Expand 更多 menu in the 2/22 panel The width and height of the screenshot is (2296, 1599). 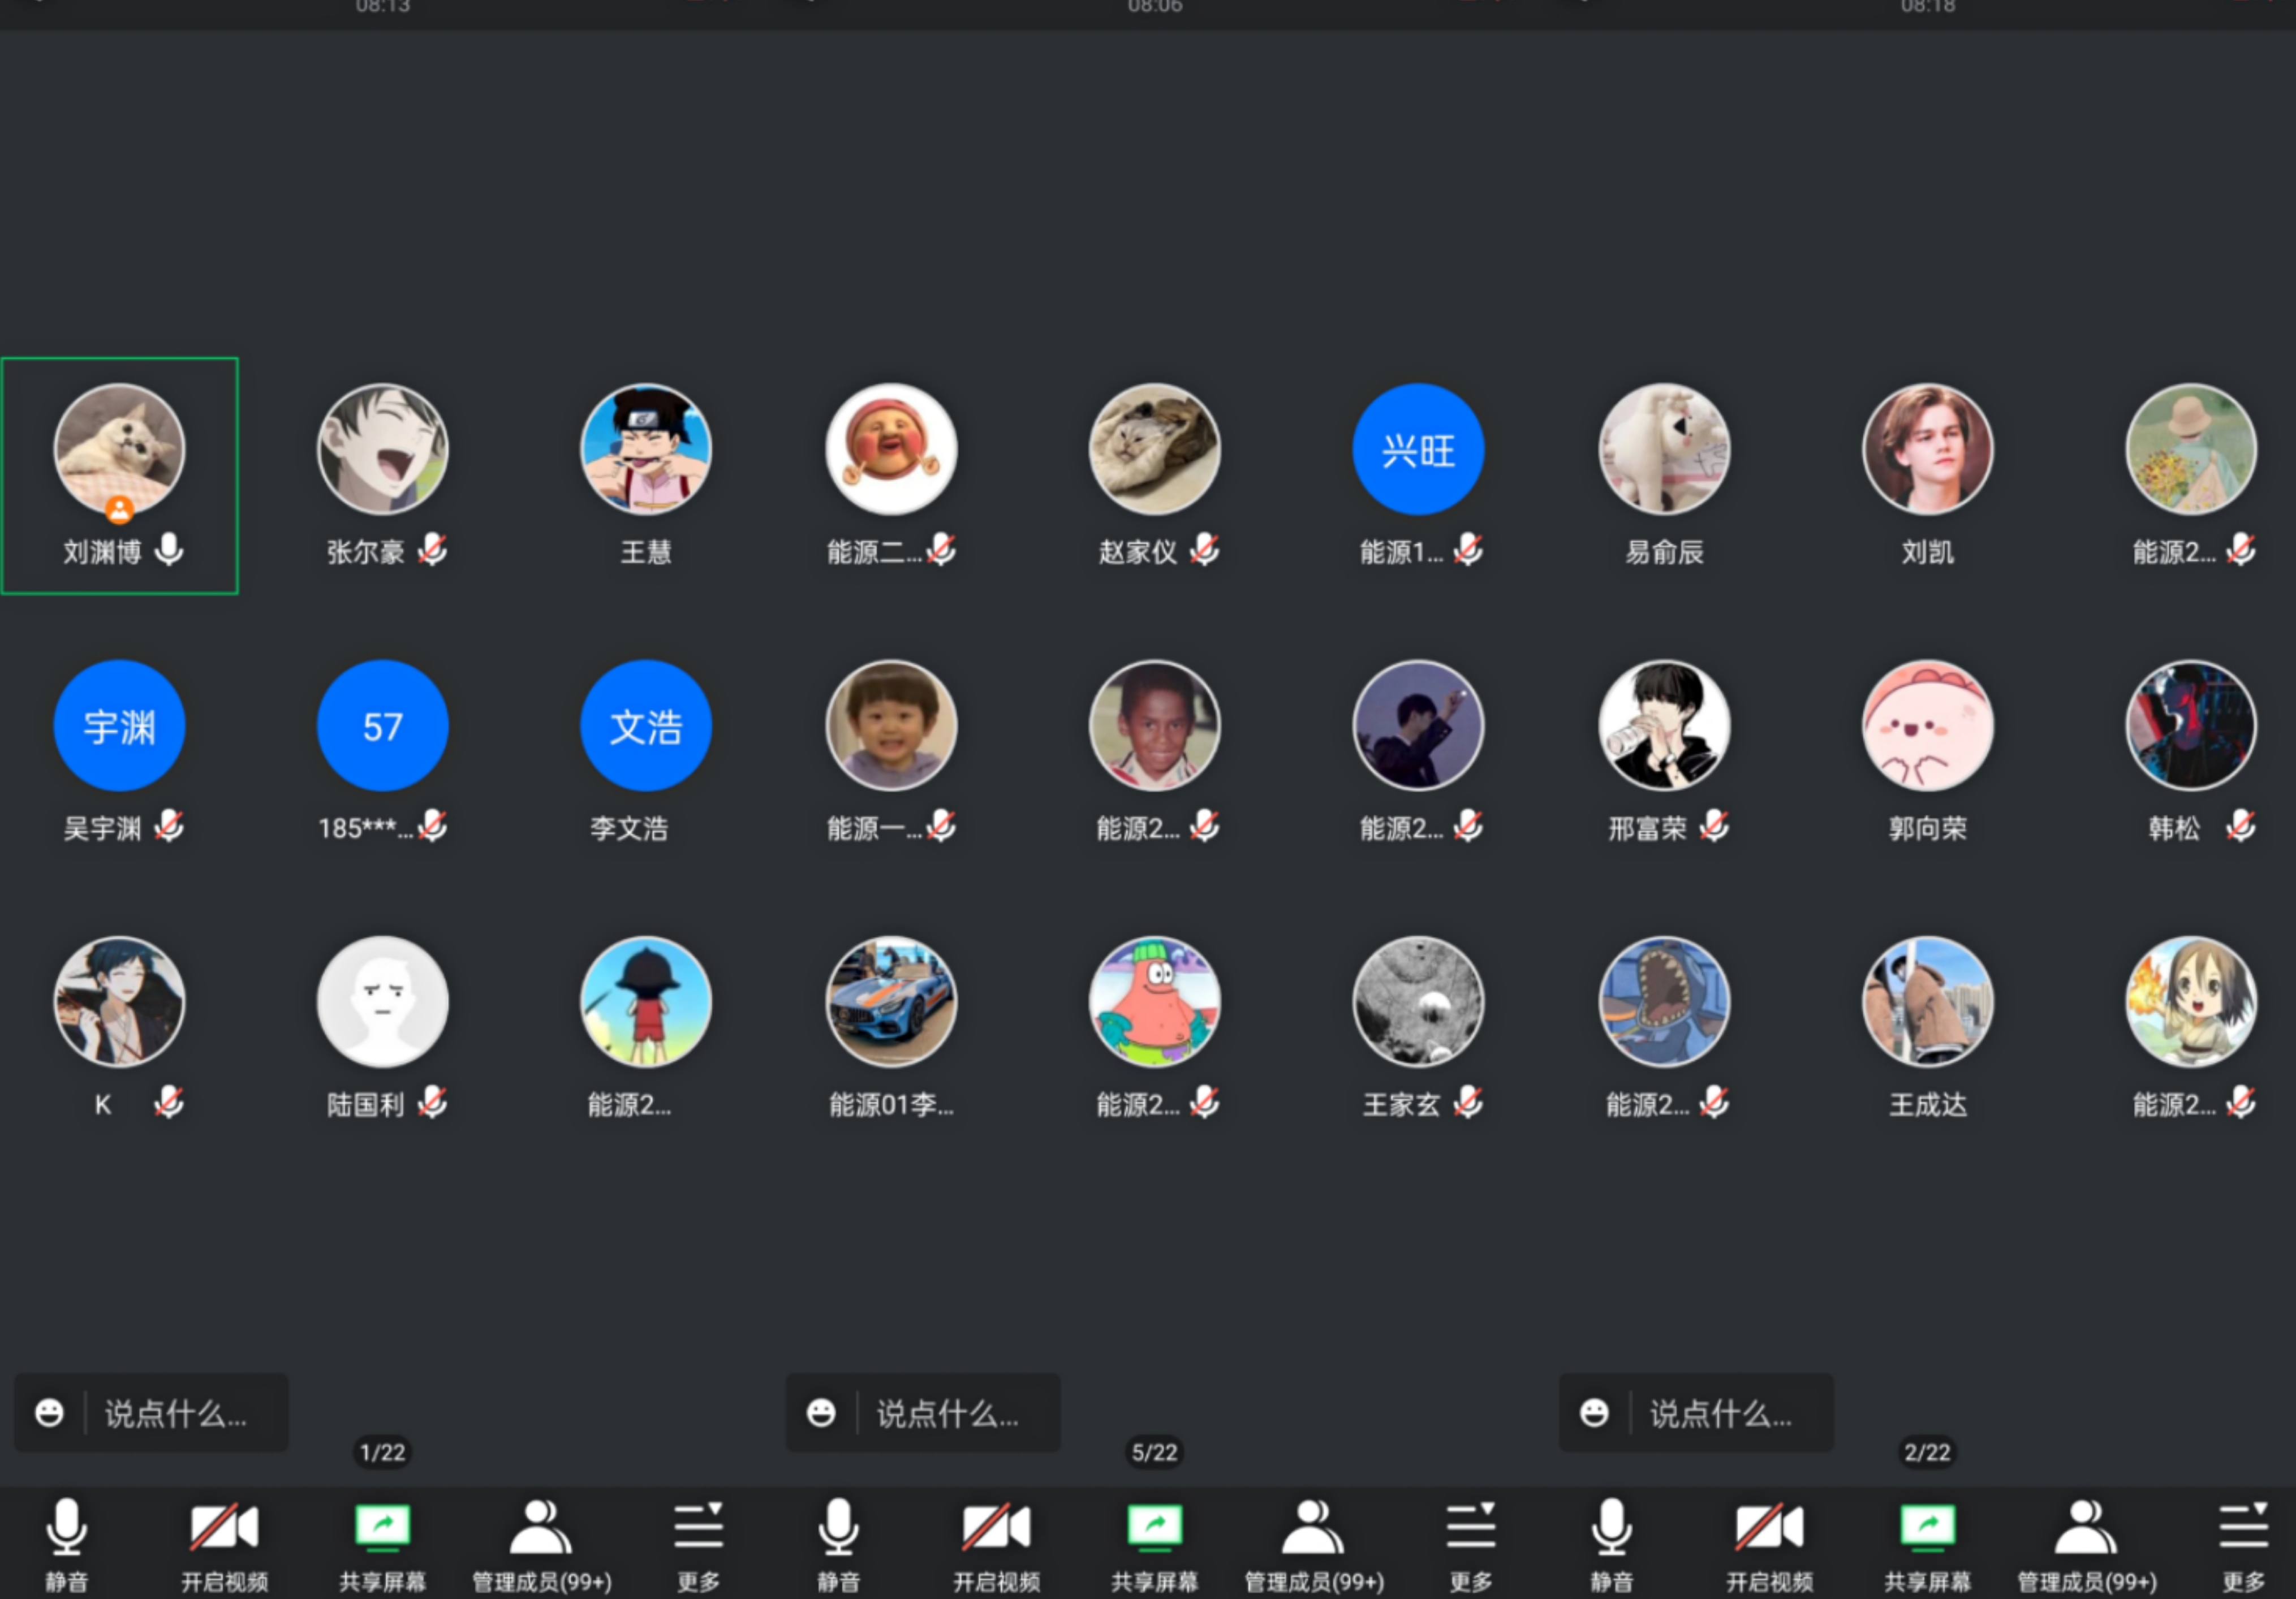click(2243, 1527)
